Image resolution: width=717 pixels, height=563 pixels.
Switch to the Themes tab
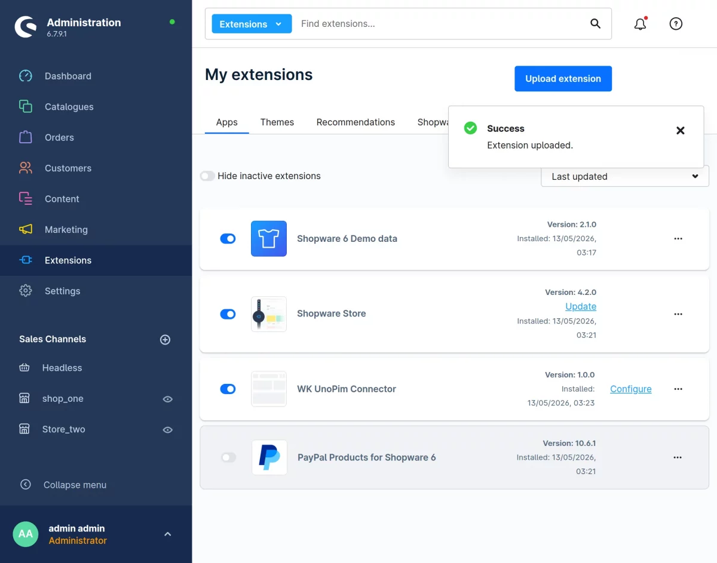click(x=277, y=122)
